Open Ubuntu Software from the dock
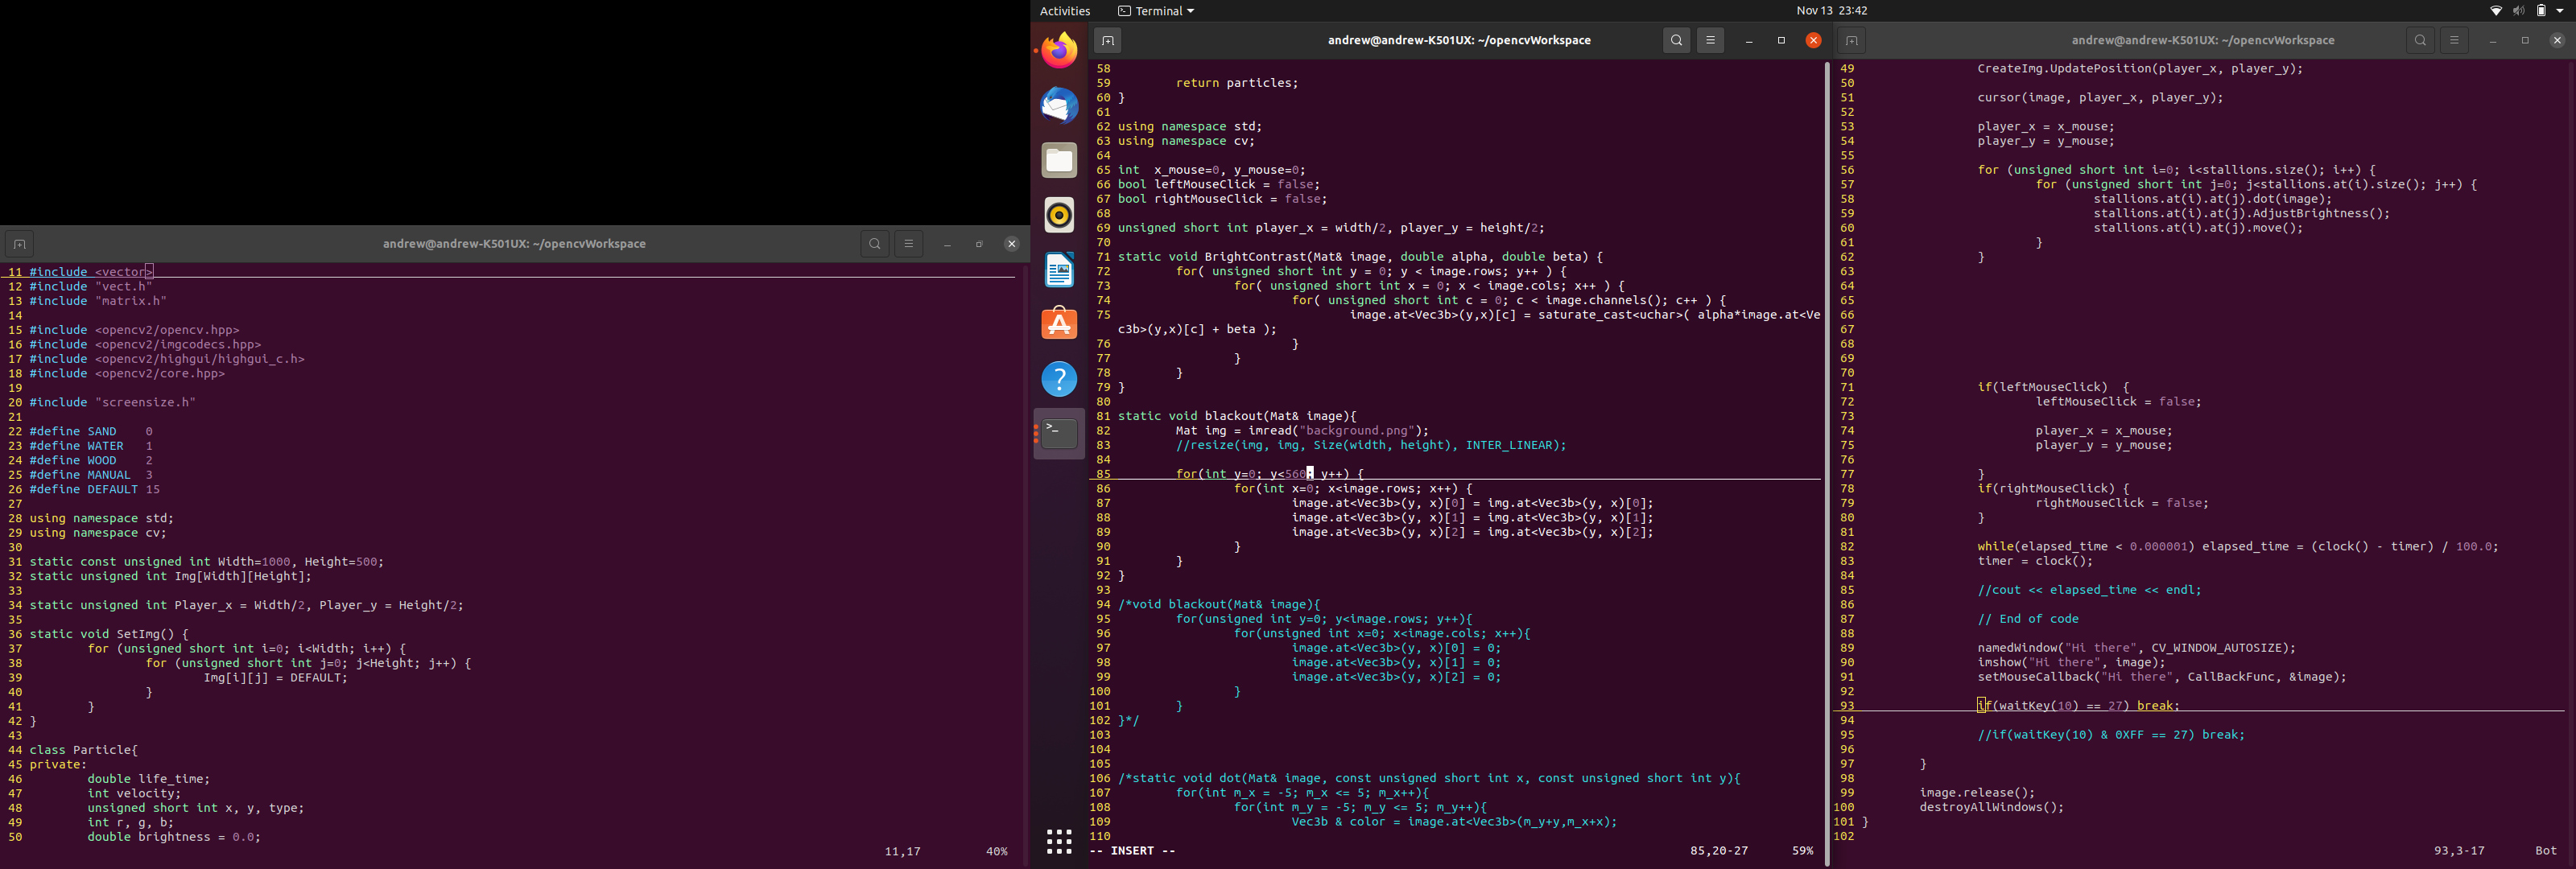 tap(1059, 324)
